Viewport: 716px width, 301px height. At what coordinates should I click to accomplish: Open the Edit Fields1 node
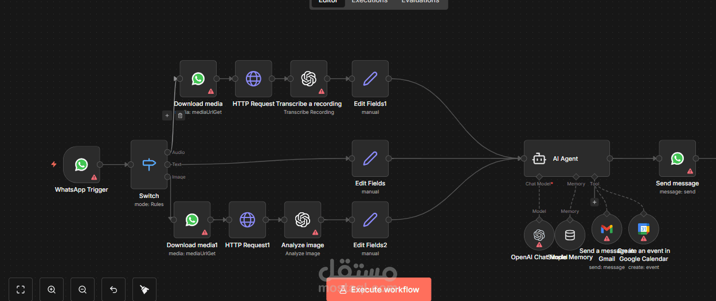(370, 79)
